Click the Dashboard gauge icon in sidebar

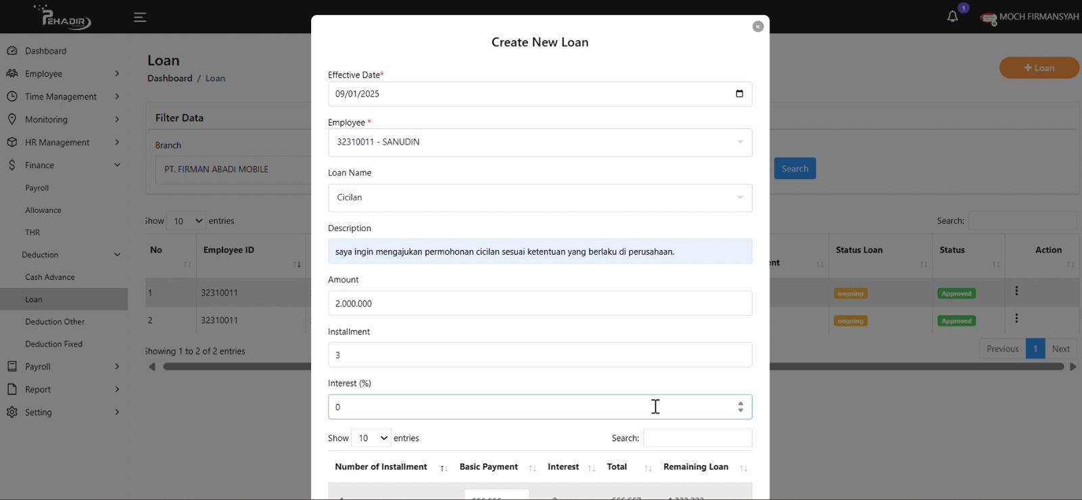click(12, 51)
